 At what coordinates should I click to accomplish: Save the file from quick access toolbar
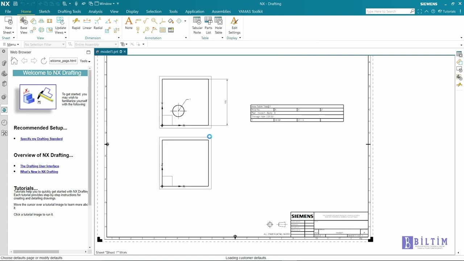15,4
